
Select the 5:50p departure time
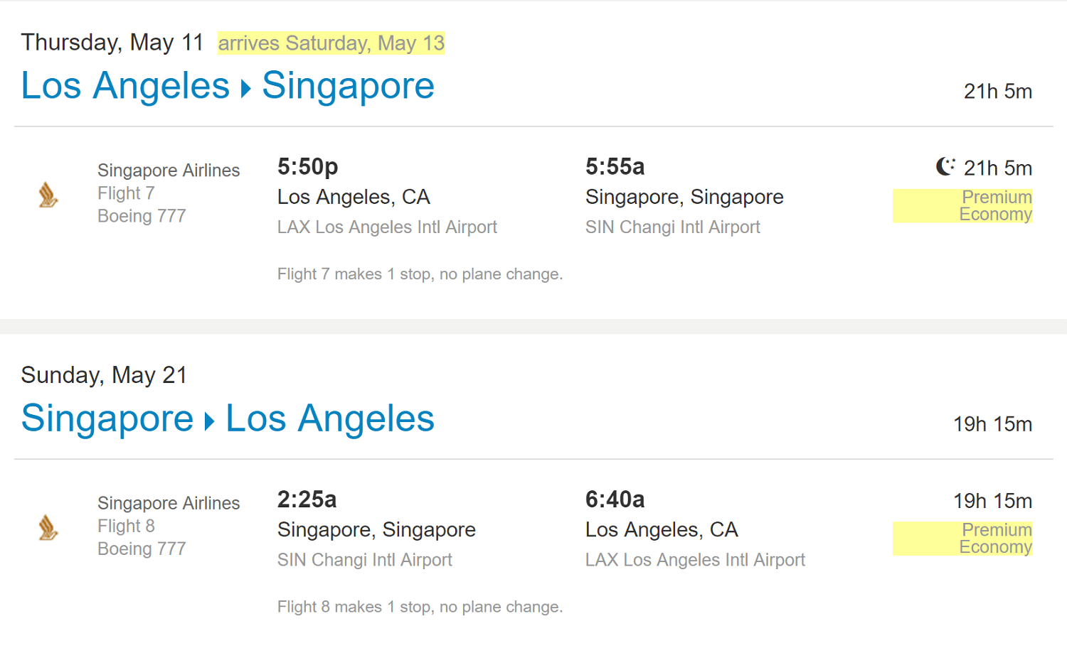click(x=308, y=167)
